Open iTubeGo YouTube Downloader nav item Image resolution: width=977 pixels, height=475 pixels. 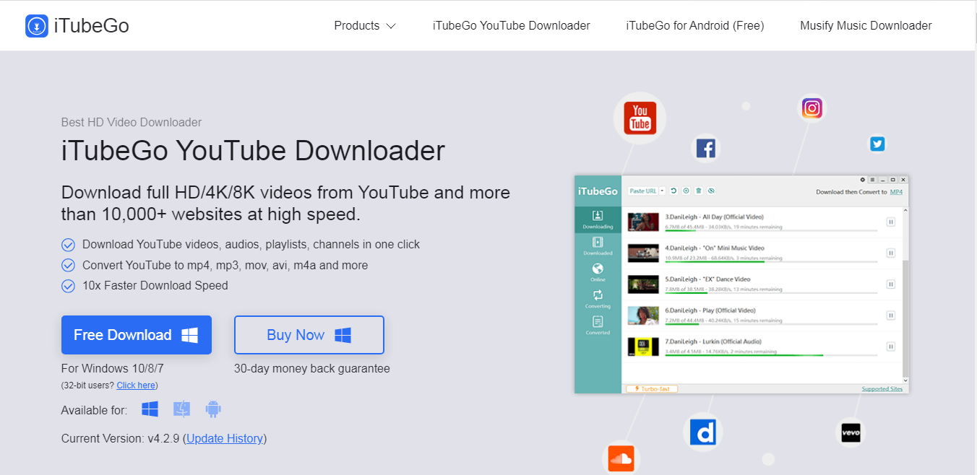(x=512, y=26)
